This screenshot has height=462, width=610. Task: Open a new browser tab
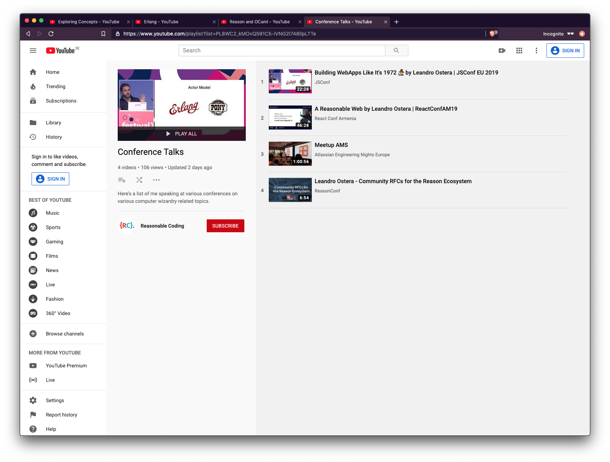point(396,22)
